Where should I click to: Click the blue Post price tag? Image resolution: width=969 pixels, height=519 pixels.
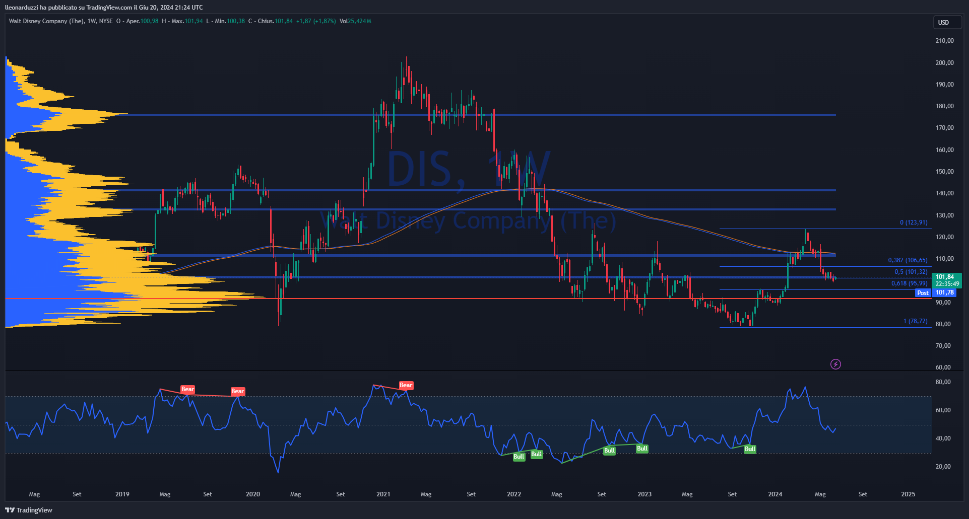click(923, 293)
